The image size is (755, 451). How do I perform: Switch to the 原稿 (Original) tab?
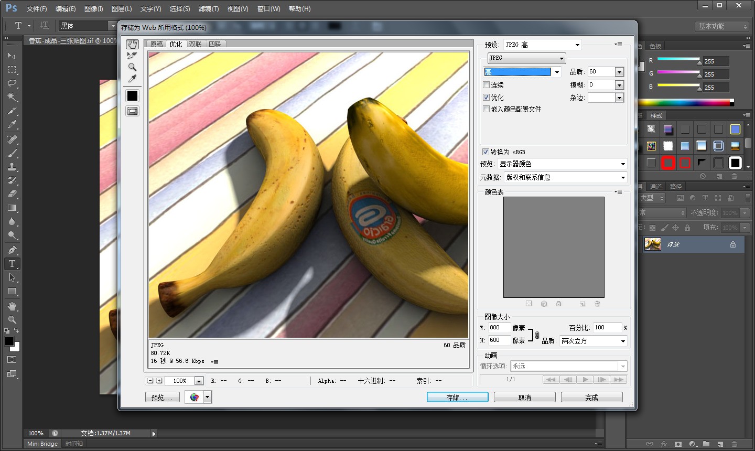pyautogui.click(x=156, y=45)
